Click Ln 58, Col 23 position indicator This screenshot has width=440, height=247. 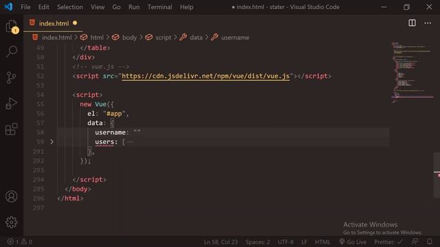tap(221, 242)
